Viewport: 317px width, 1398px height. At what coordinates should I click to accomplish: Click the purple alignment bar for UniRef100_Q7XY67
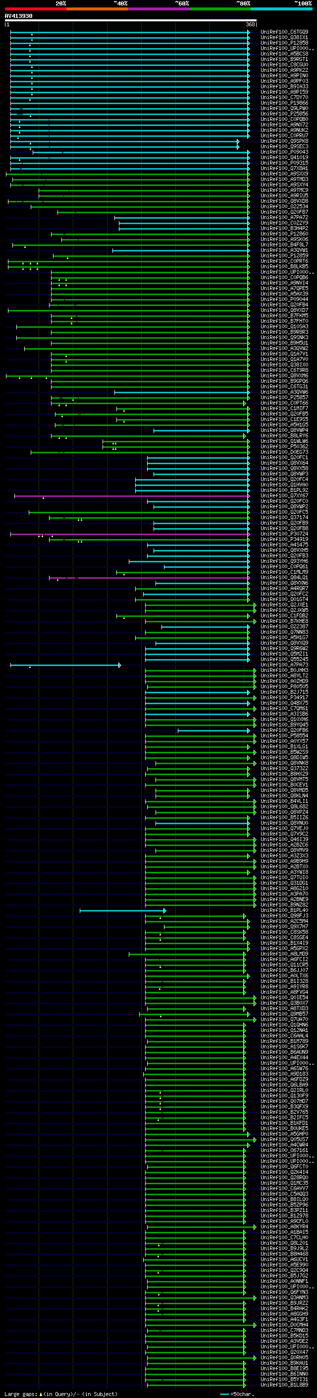(x=132, y=496)
